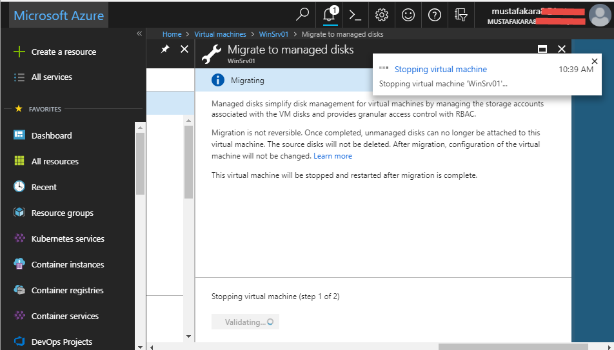Click the horizontal scrollbar thumb at bottom
Image resolution: width=614 pixels, height=350 pixels.
(x=513, y=347)
